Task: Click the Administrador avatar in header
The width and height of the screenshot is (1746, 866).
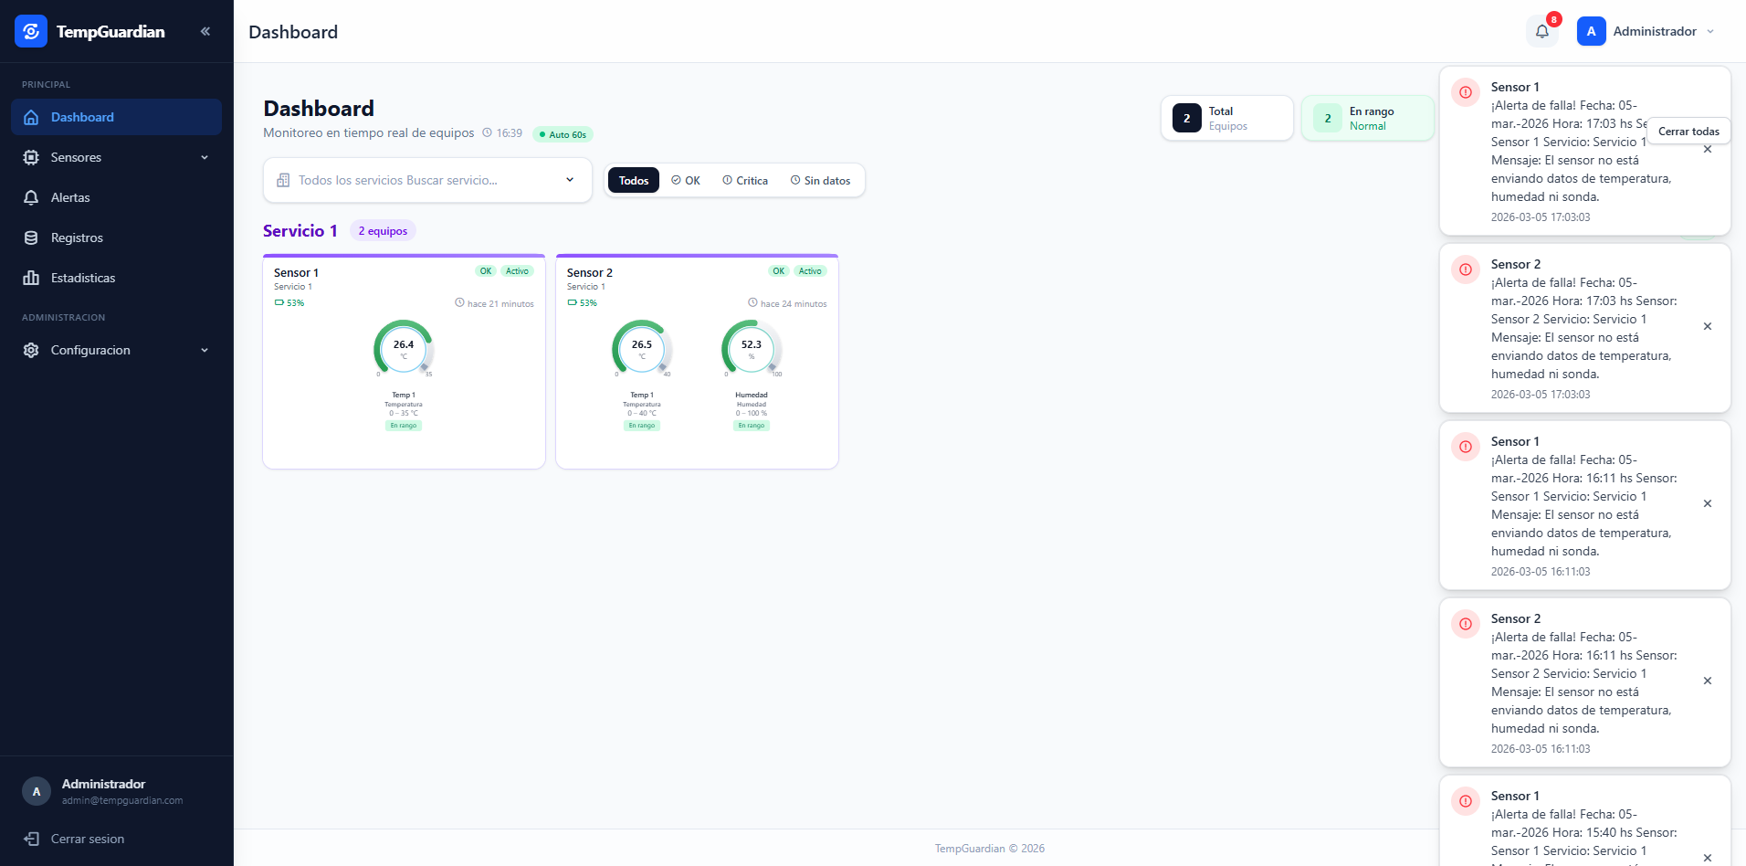Action: click(1591, 31)
